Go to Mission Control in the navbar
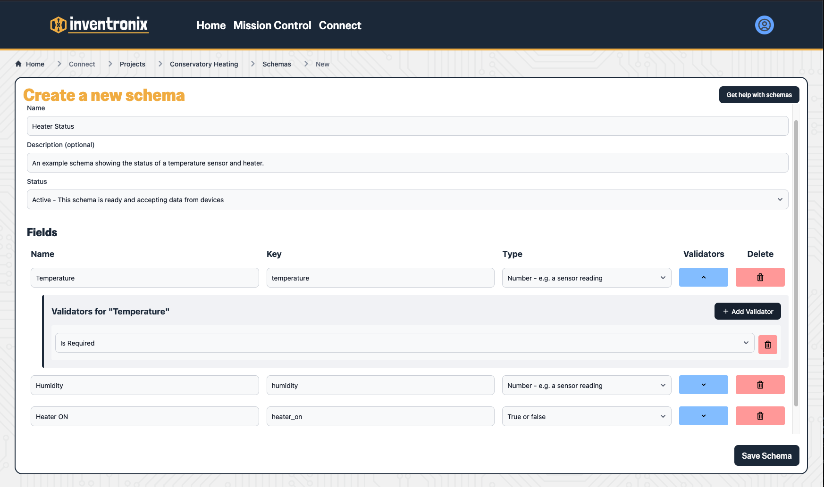 pyautogui.click(x=272, y=25)
